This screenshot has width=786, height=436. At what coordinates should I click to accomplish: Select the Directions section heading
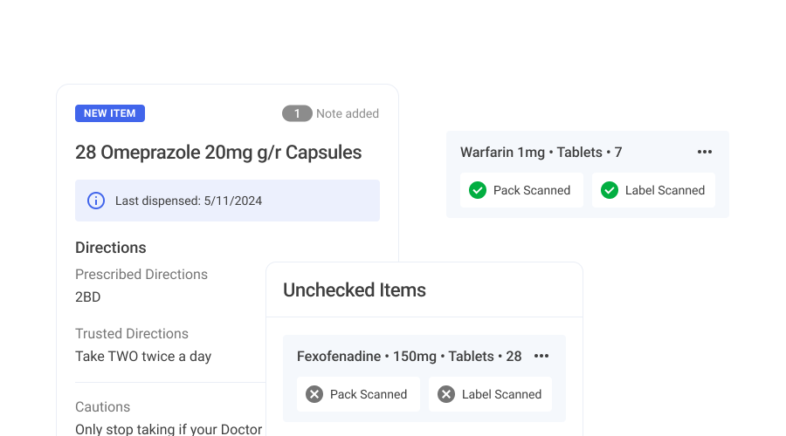tap(111, 248)
